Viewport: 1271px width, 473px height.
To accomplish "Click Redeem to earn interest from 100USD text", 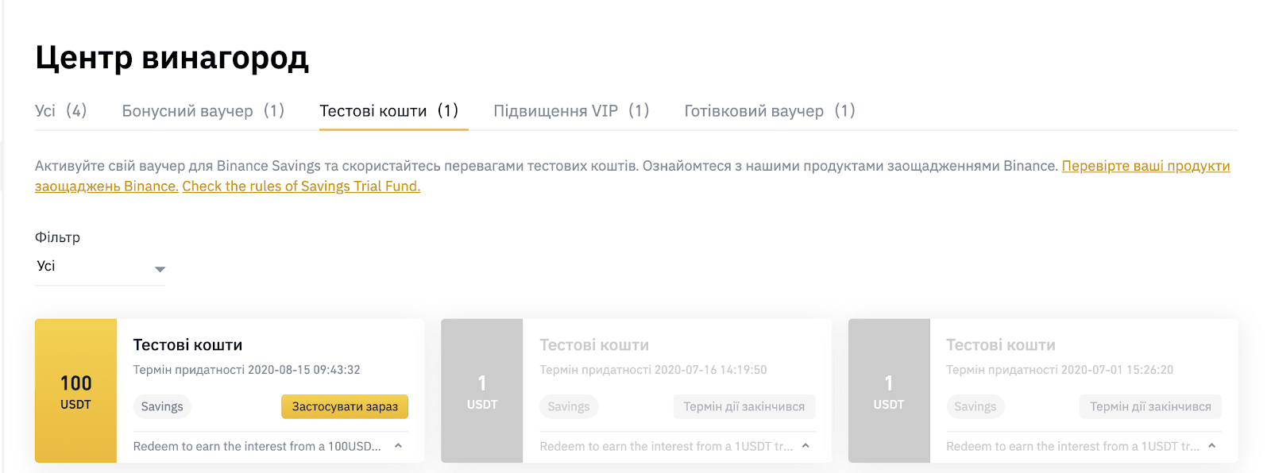I will pyautogui.click(x=257, y=446).
